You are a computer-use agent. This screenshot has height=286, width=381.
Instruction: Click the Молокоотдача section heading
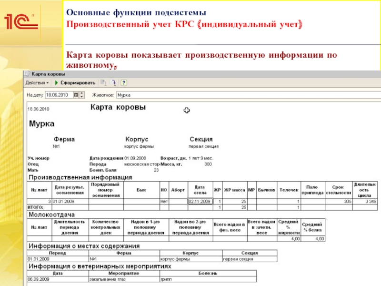pyautogui.click(x=51, y=214)
